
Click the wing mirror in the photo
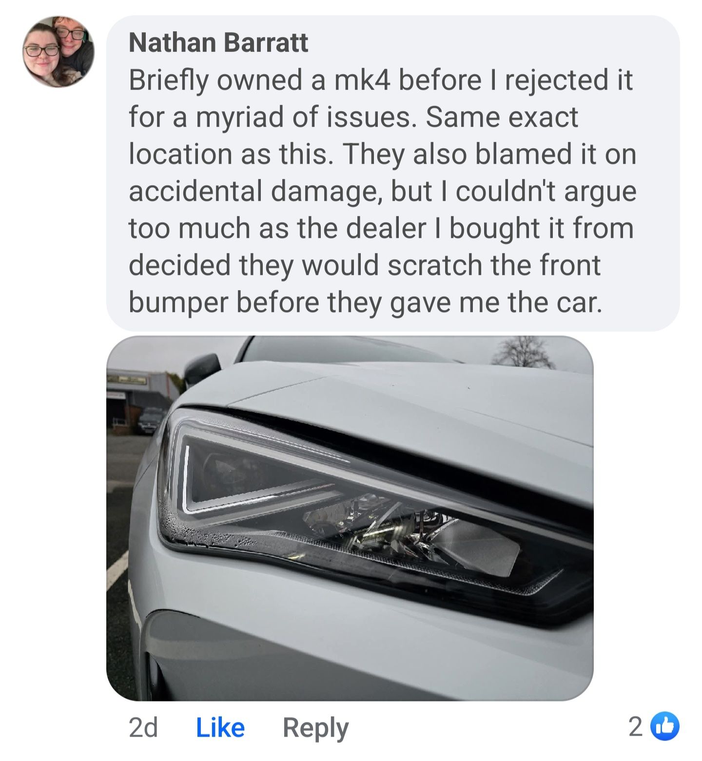(201, 371)
